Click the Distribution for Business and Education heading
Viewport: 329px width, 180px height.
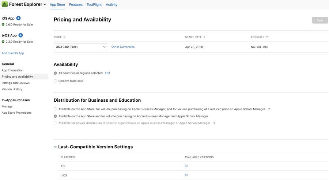pyautogui.click(x=97, y=100)
